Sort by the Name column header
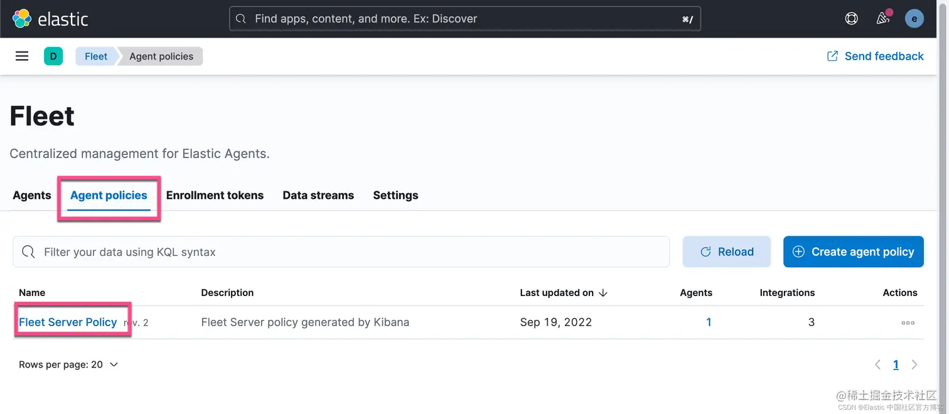949x414 pixels. [32, 293]
